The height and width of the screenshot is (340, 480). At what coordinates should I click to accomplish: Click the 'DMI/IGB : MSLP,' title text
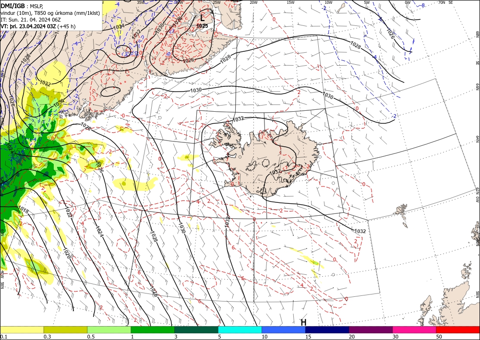[x=22, y=5]
